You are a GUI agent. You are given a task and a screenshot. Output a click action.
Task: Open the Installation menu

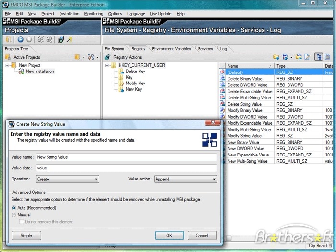click(69, 14)
